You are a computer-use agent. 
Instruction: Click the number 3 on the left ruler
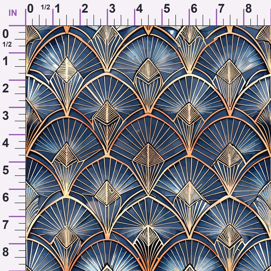coord(6,116)
